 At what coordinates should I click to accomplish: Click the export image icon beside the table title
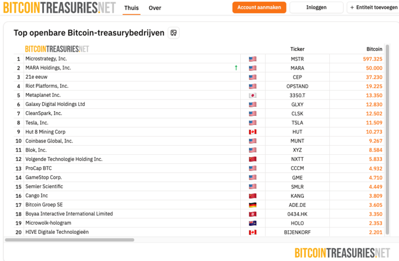coord(174,33)
